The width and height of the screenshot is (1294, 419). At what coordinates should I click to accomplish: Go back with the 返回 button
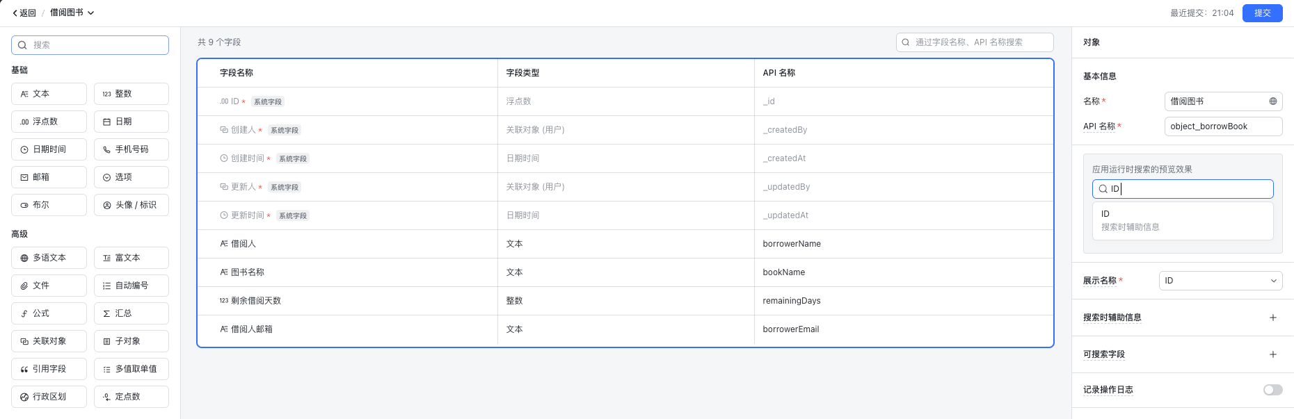(24, 13)
